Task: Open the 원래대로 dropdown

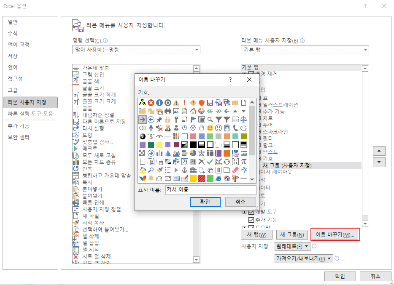Action: pos(292,246)
